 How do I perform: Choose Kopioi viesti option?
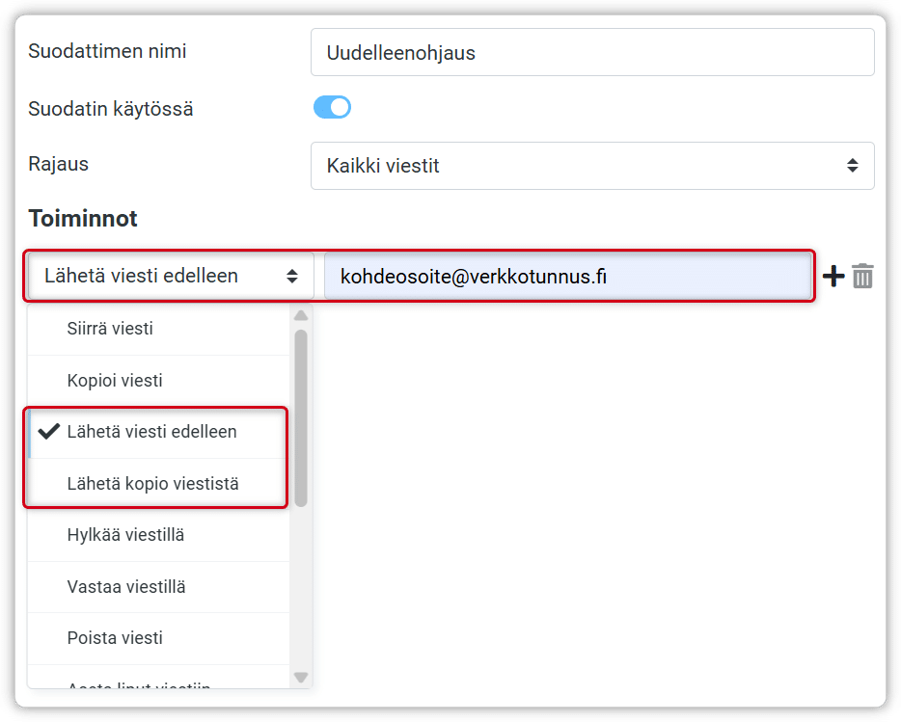pos(115,380)
